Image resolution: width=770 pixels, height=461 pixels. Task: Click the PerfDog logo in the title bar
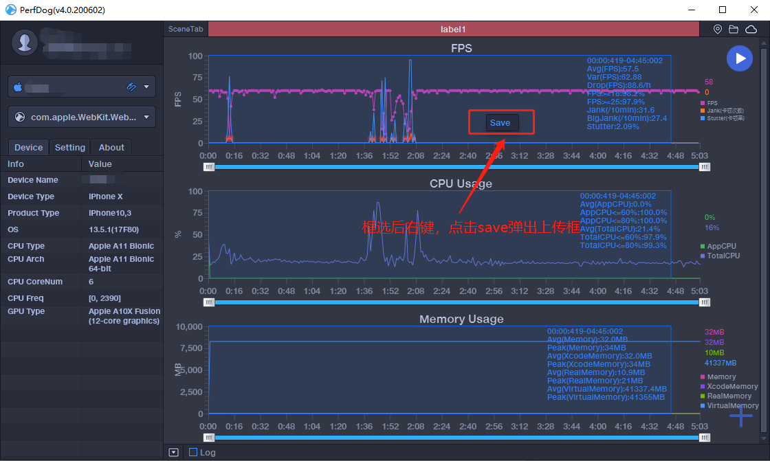10,10
